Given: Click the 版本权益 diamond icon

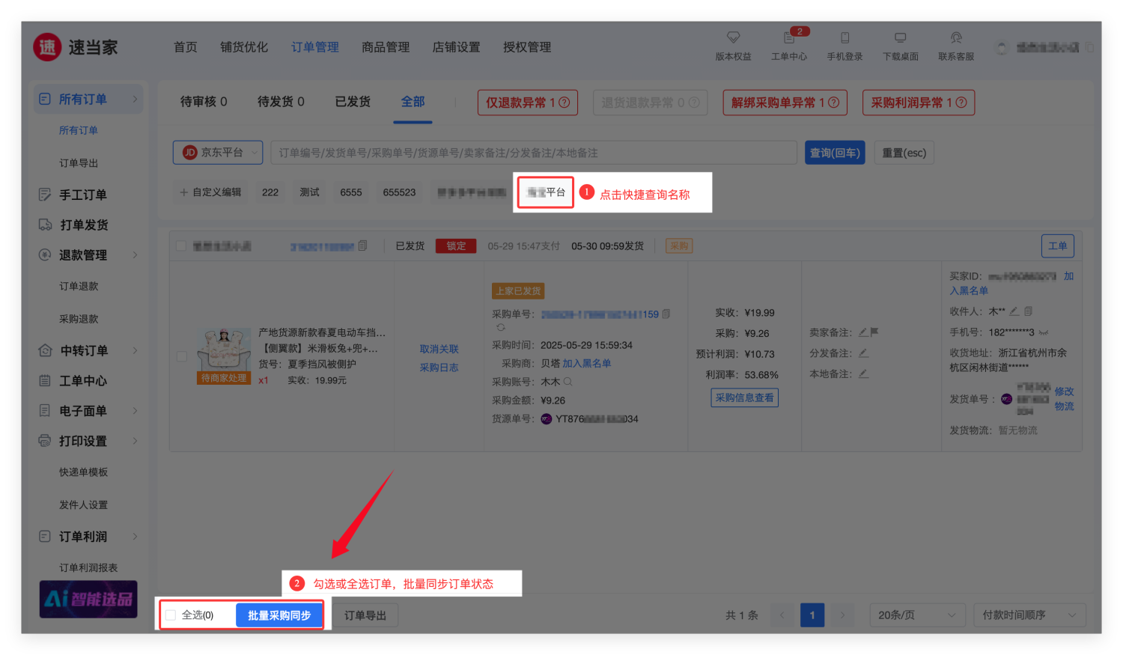Looking at the screenshot, I should coord(733,37).
